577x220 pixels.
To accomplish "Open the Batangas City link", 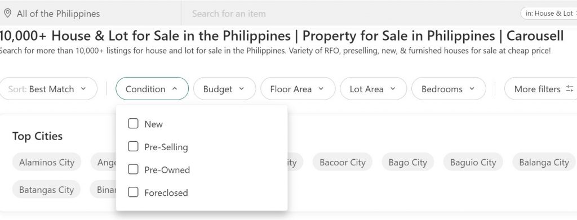I will 46,190.
